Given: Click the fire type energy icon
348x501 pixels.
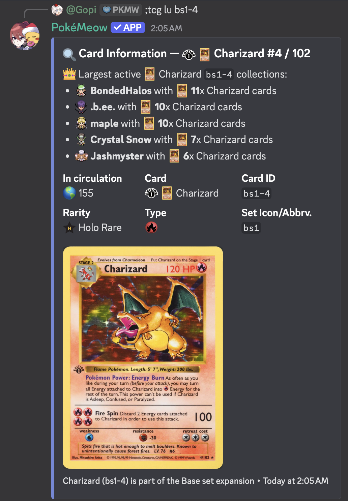Looking at the screenshot, I should (151, 228).
